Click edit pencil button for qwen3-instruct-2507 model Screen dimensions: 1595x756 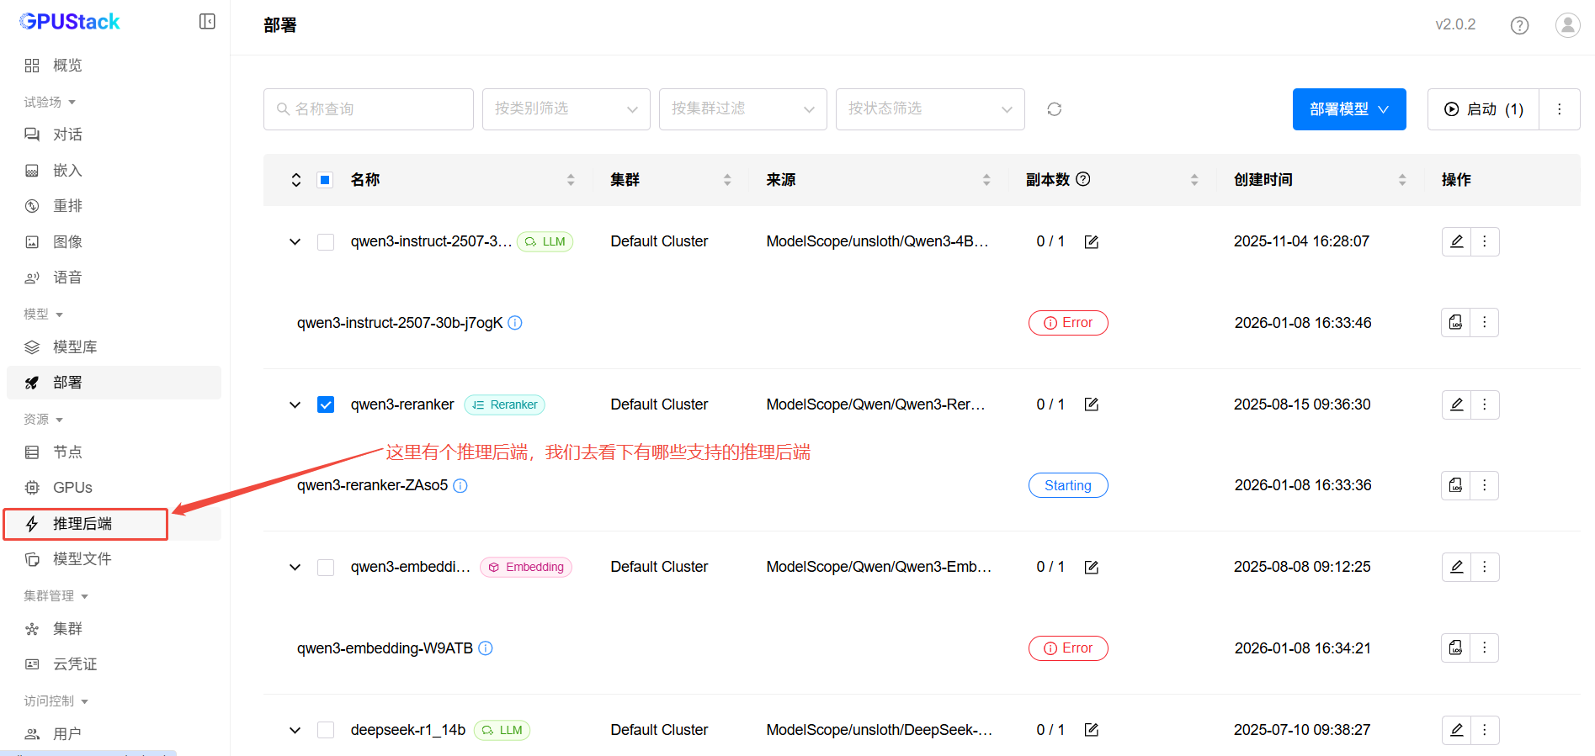pos(1456,242)
